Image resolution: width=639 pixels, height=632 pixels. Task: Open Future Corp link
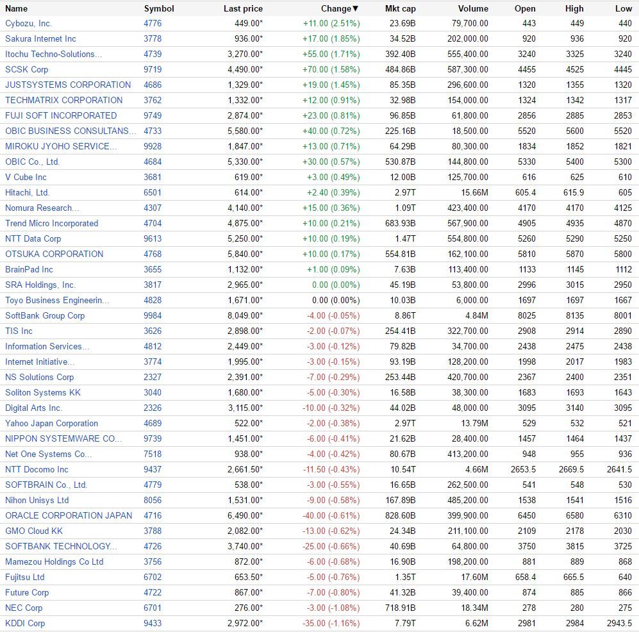pyautogui.click(x=27, y=592)
